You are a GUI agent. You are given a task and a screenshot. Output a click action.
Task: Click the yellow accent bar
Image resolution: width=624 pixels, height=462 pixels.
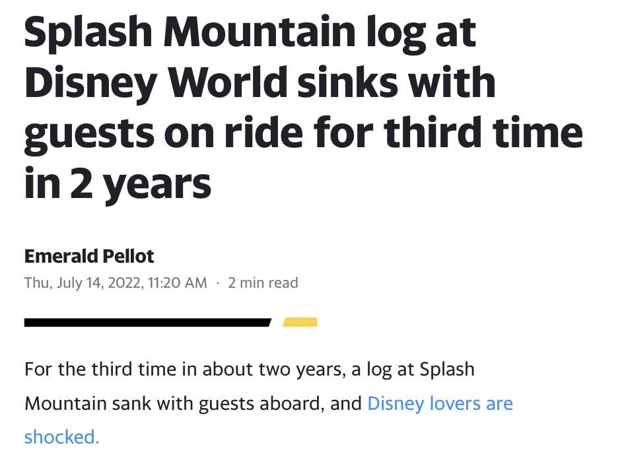300,323
